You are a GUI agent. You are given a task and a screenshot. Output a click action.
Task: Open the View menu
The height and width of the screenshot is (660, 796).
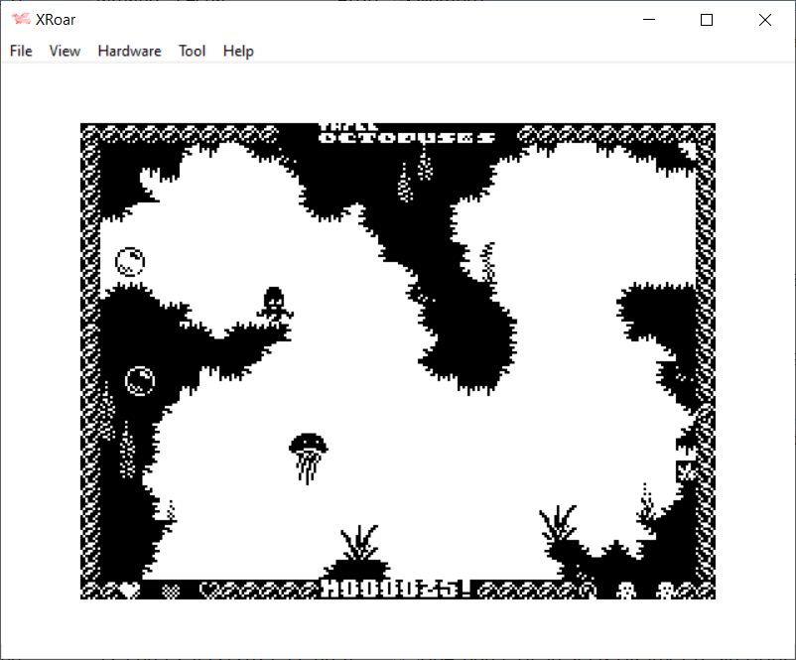coord(65,51)
